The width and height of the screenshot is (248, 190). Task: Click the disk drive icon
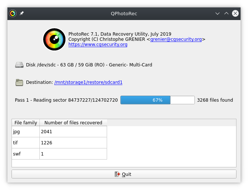pyautogui.click(x=19, y=65)
